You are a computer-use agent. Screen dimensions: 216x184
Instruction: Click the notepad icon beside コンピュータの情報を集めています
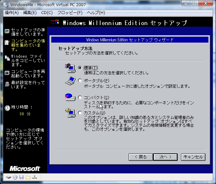(7, 43)
